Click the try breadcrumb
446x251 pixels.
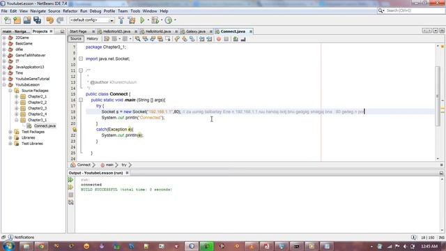point(124,165)
